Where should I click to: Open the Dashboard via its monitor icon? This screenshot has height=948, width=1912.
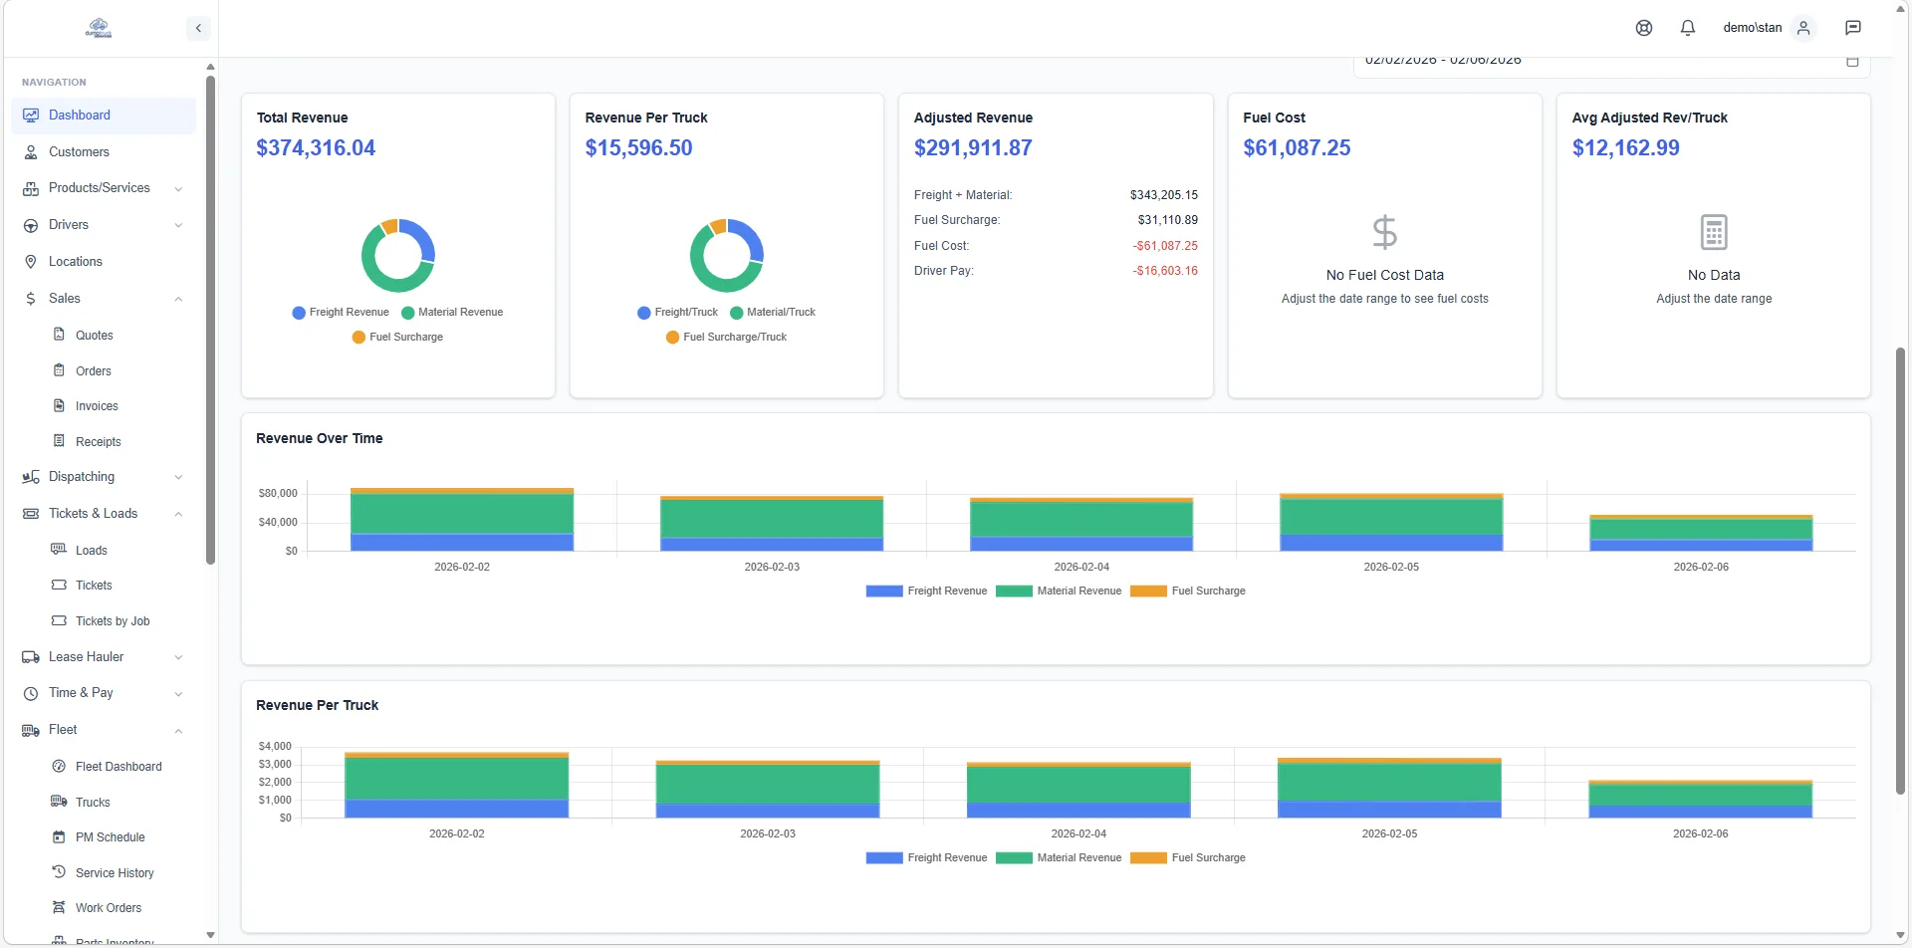tap(31, 115)
